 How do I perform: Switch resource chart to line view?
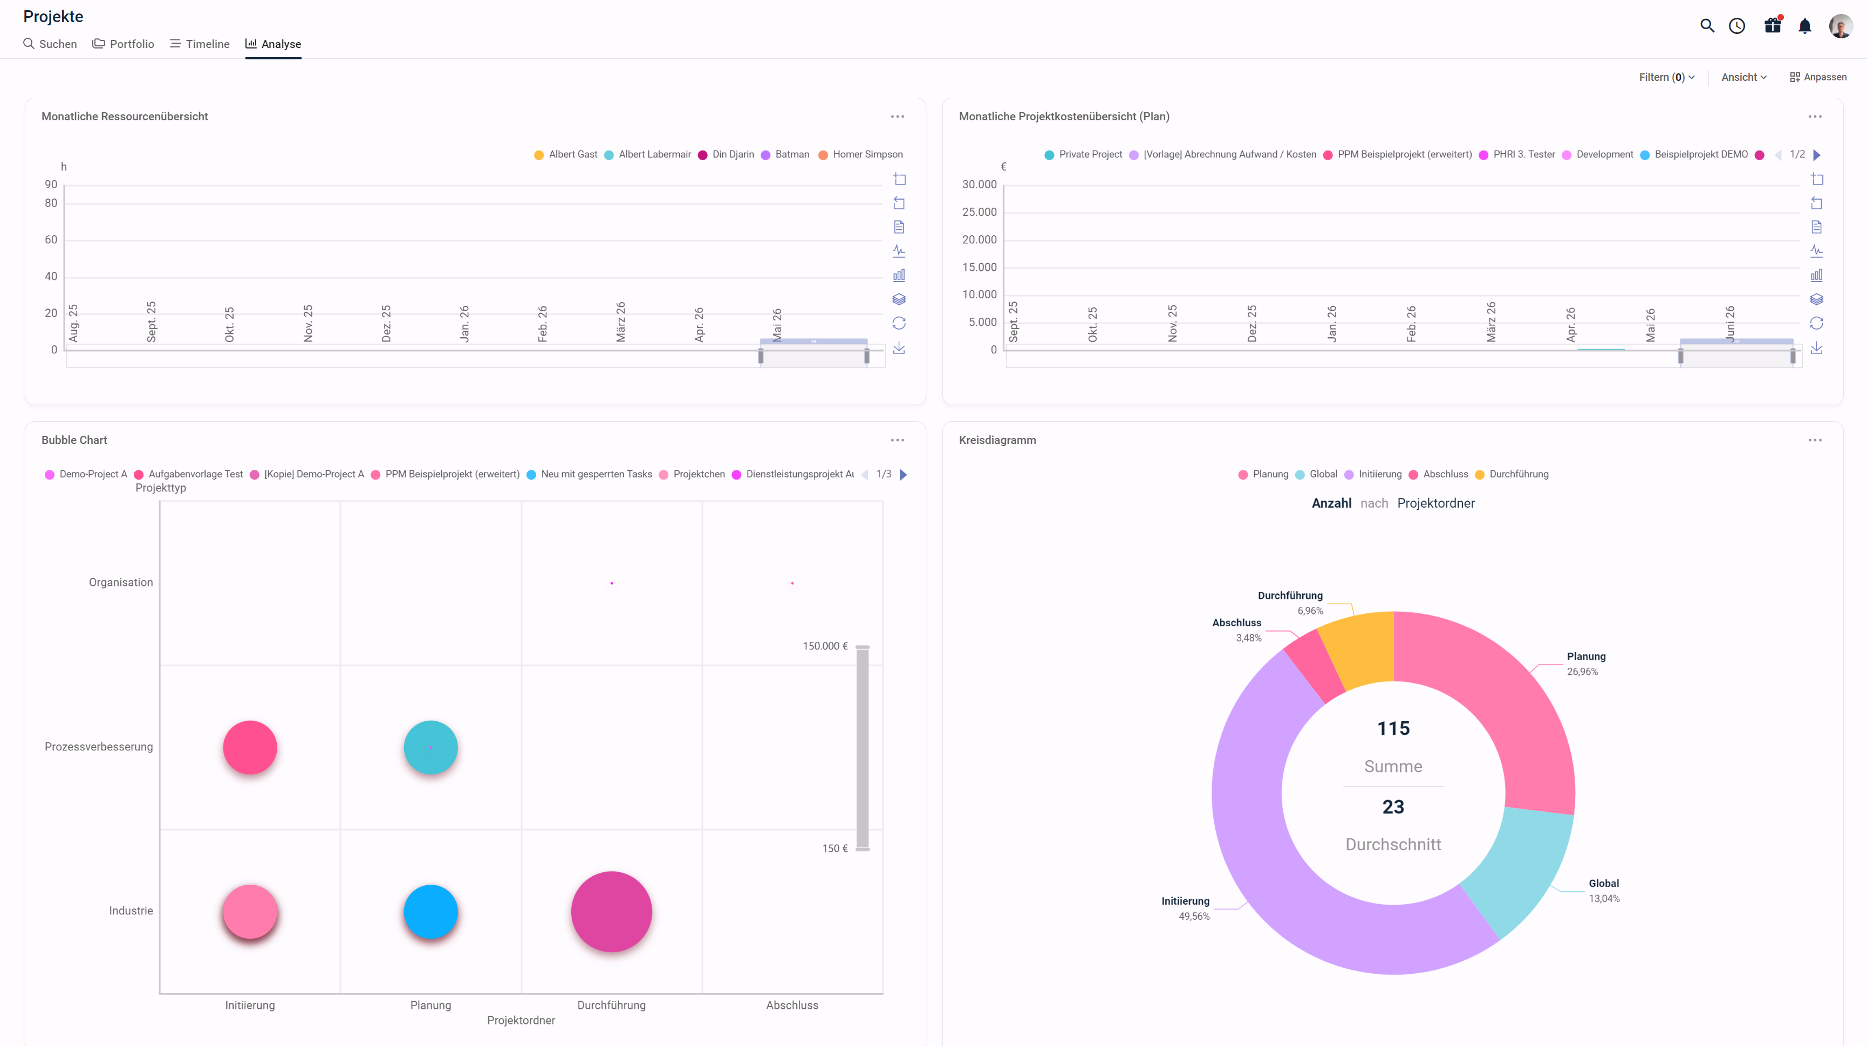(x=899, y=251)
